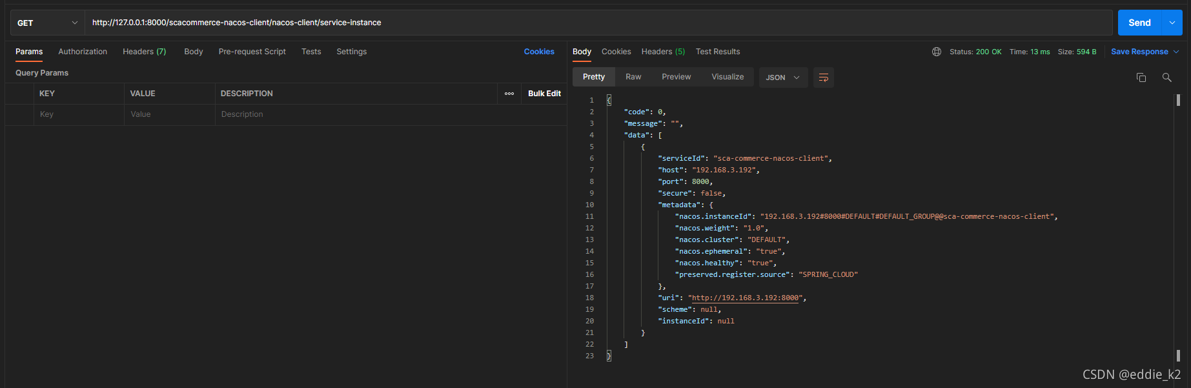This screenshot has width=1191, height=388.
Task: Click the "data" key on line 4
Action: [x=636, y=135]
